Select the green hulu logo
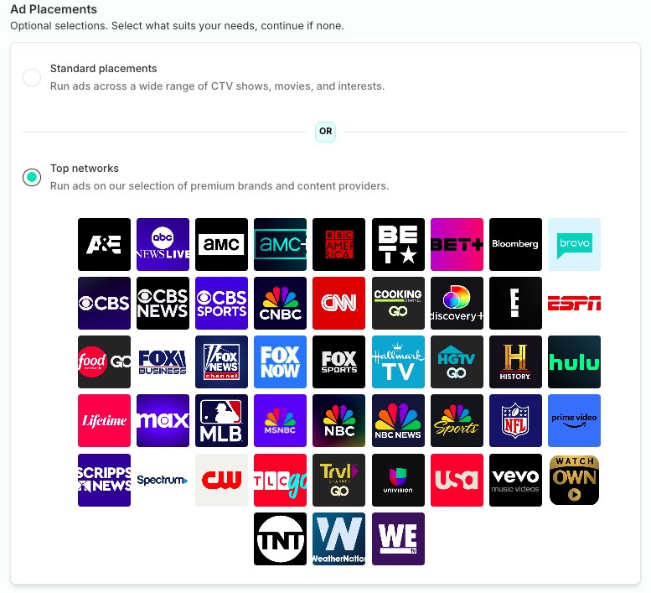This screenshot has width=651, height=593. point(574,362)
